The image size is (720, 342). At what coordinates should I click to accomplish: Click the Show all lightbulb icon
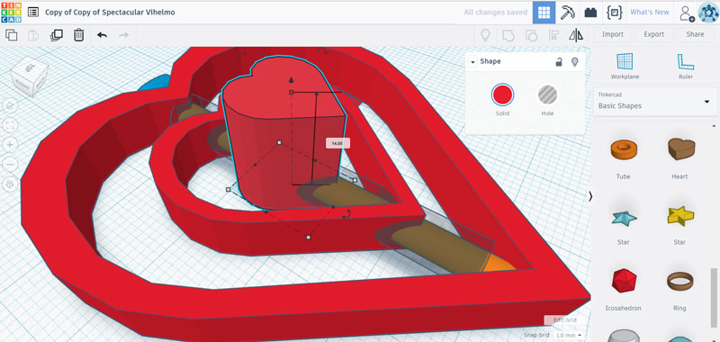485,35
